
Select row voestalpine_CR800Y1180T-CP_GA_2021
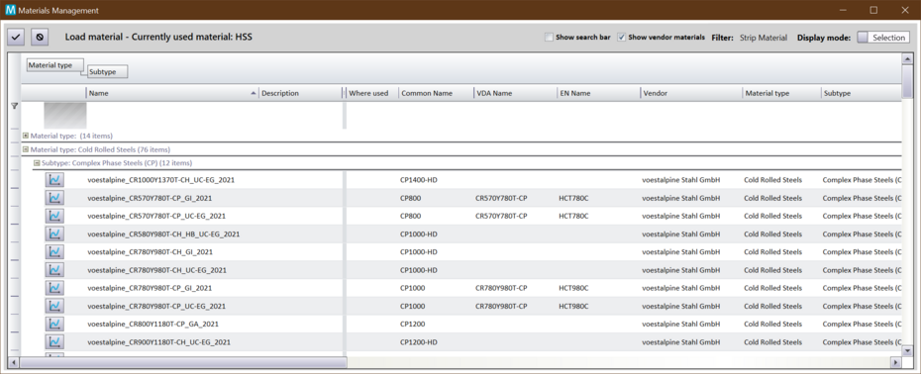tap(461, 325)
